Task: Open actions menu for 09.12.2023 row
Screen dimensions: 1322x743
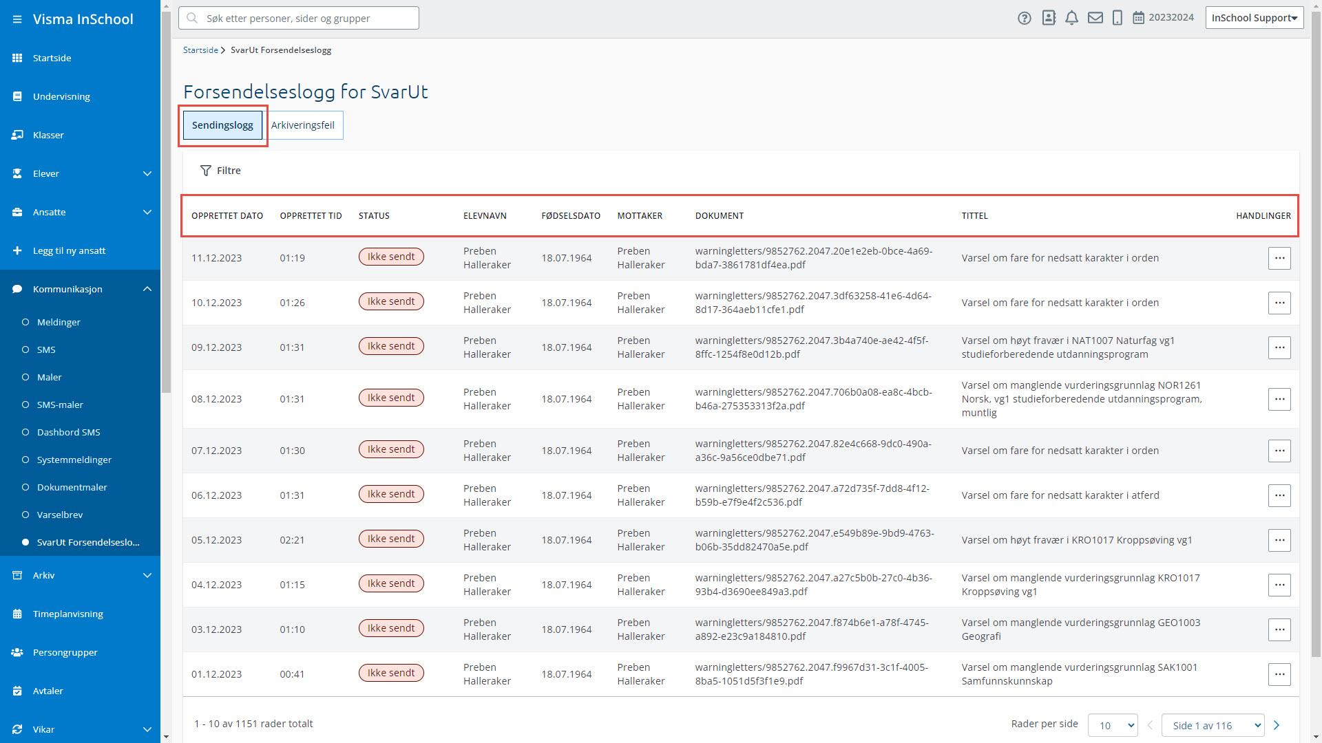Action: pyautogui.click(x=1279, y=348)
